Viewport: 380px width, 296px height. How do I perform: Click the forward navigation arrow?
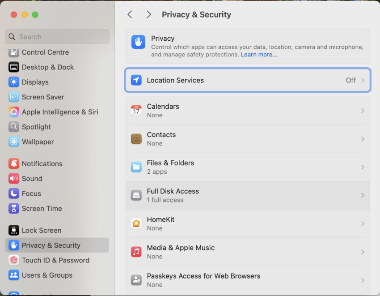tap(149, 14)
